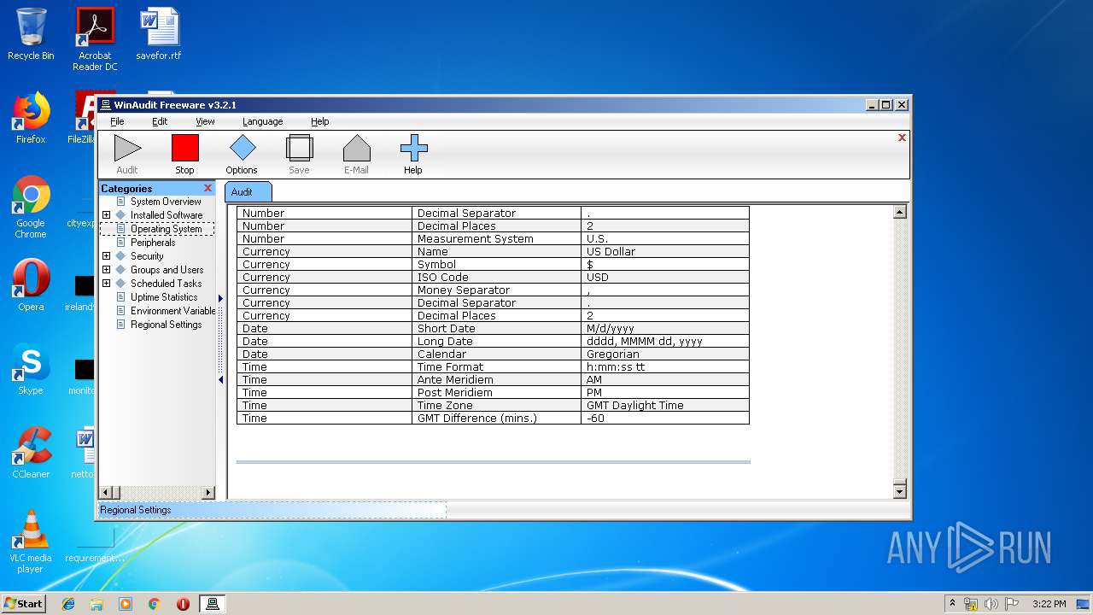Open the Google Chrome desktop shortcut

31,208
